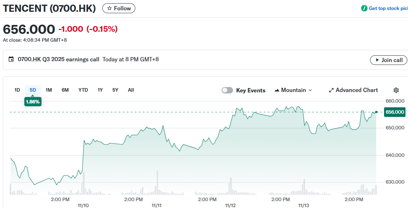This screenshot has height=209, width=408.
Task: Open the Advanced Chart view
Action: pyautogui.click(x=353, y=90)
